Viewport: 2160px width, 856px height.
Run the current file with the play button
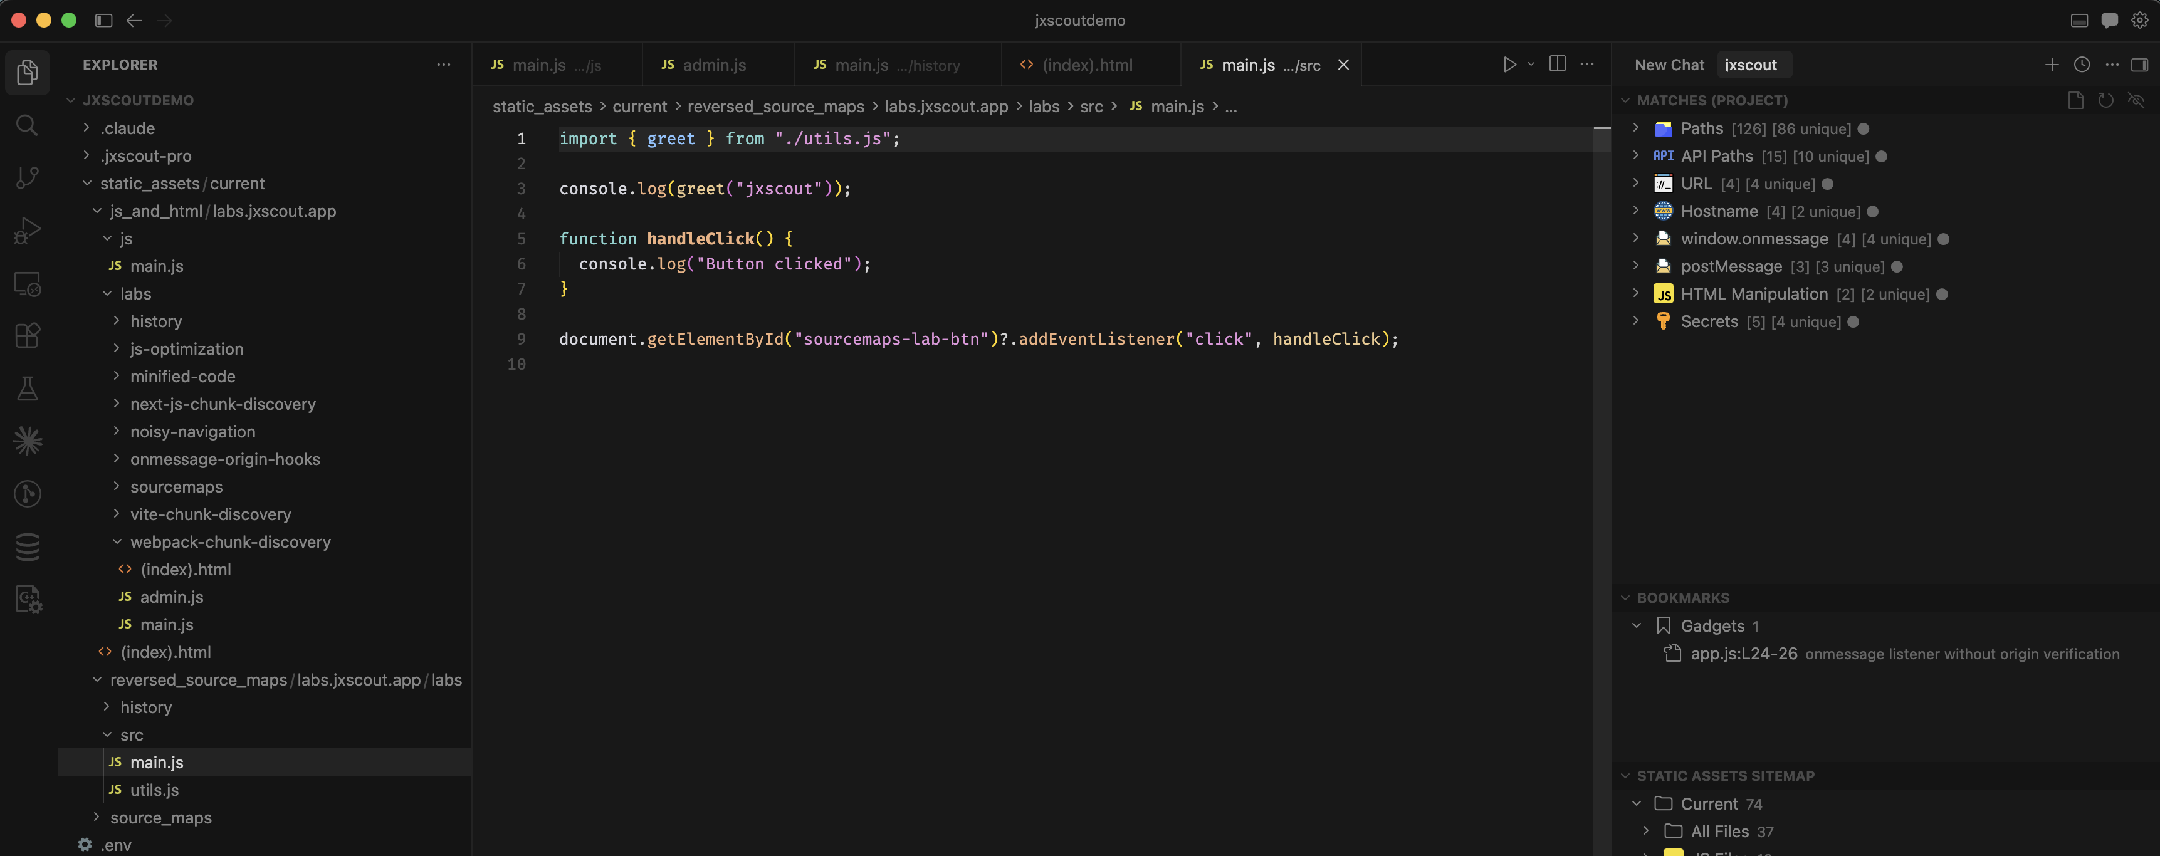point(1509,64)
